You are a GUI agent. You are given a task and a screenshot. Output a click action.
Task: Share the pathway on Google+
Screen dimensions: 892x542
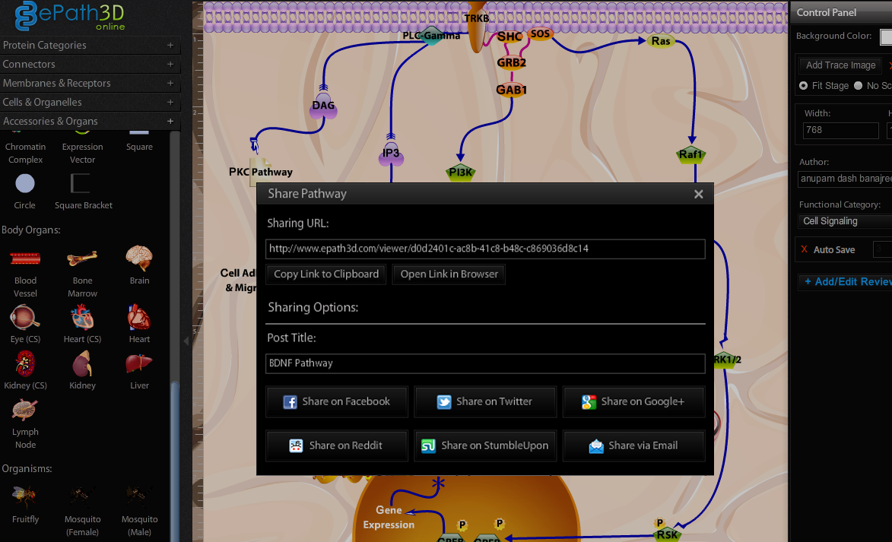pos(633,402)
